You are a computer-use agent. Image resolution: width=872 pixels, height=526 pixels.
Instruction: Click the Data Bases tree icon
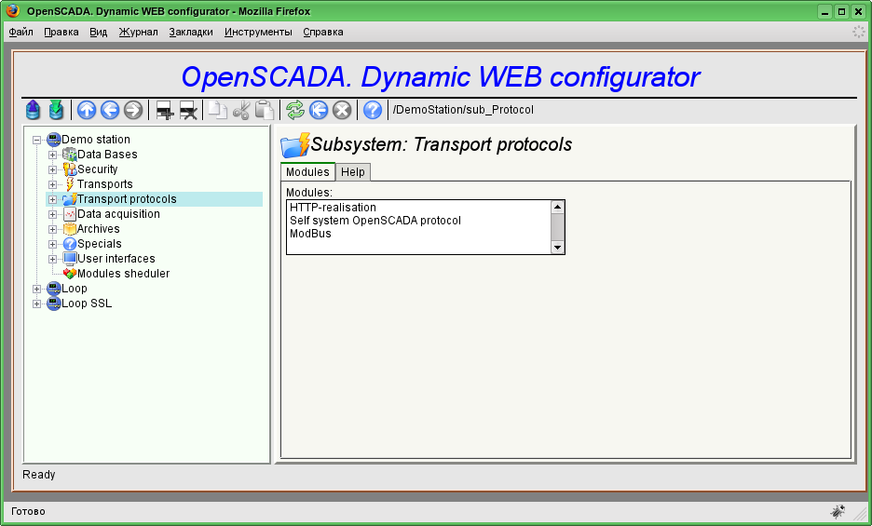pos(70,154)
